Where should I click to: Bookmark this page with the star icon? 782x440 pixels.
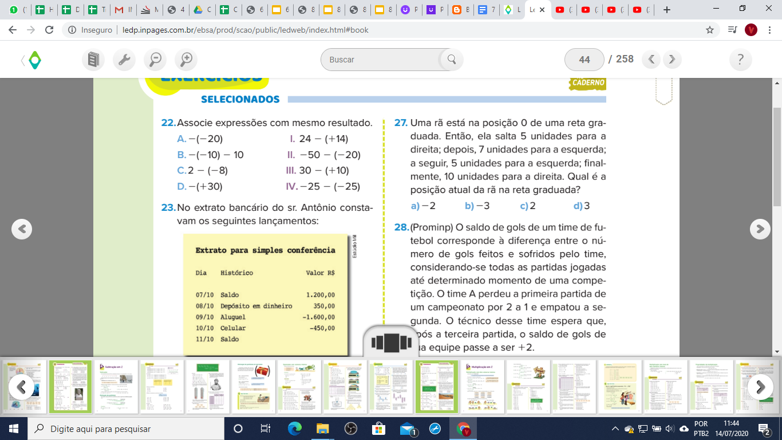click(x=710, y=30)
